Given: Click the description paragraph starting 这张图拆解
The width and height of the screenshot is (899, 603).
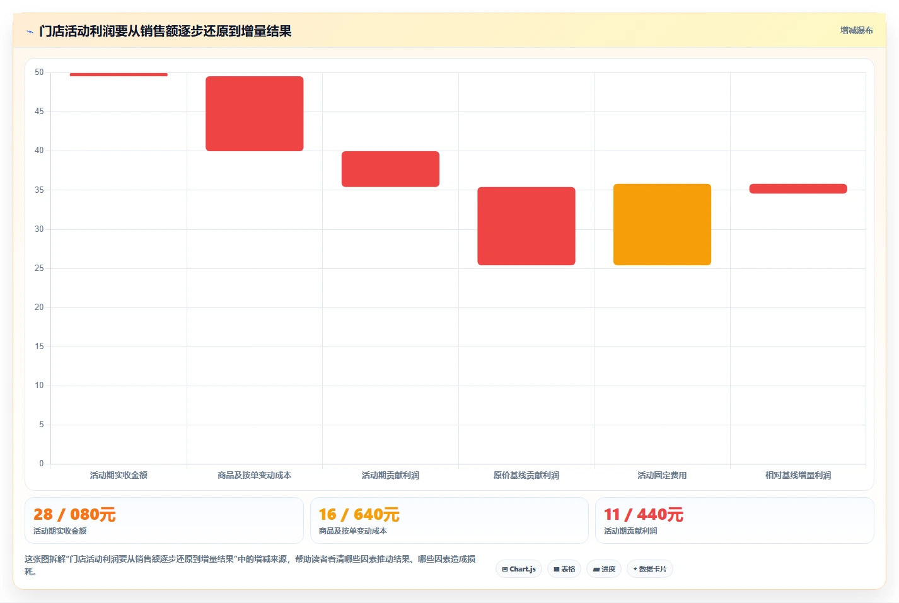Looking at the screenshot, I should 250,565.
